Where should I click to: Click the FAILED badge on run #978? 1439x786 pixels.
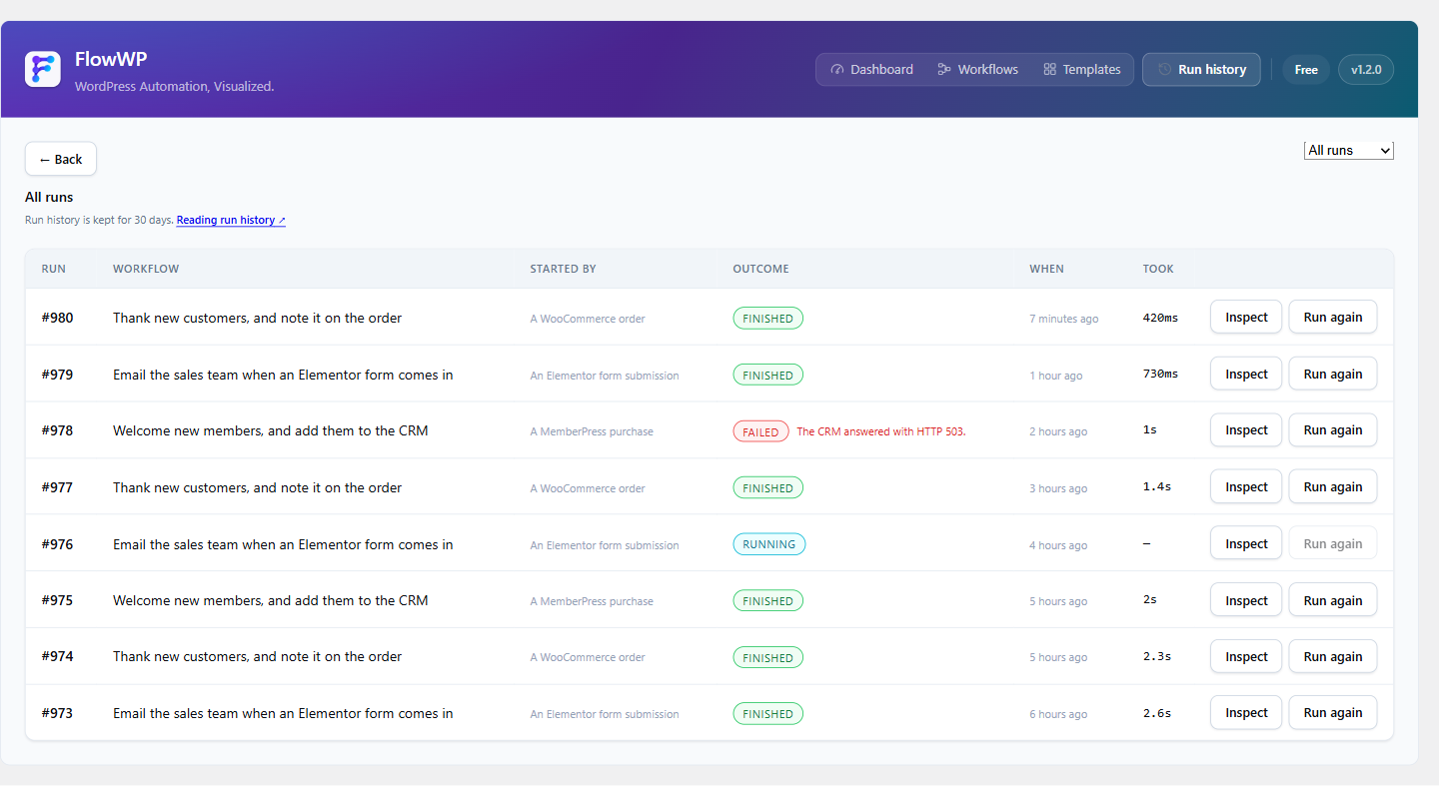760,432
